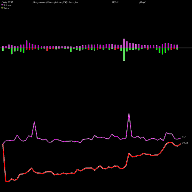Click the magenta Volume legend swatch
This screenshot has height=192, width=192.
(x=2, y=5)
